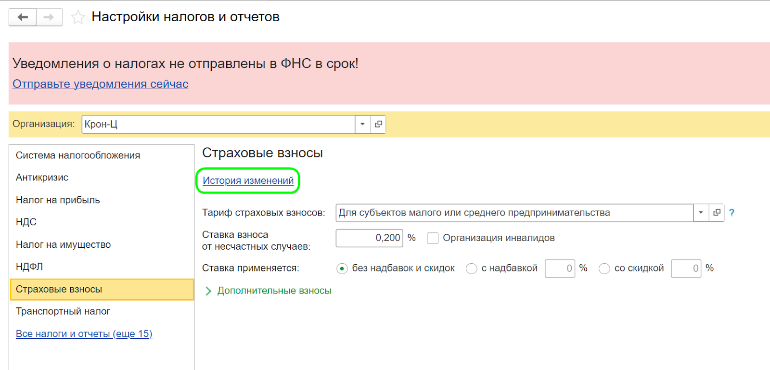This screenshot has height=370, width=770.
Task: Choose the со скидкой rate option
Action: (604, 268)
